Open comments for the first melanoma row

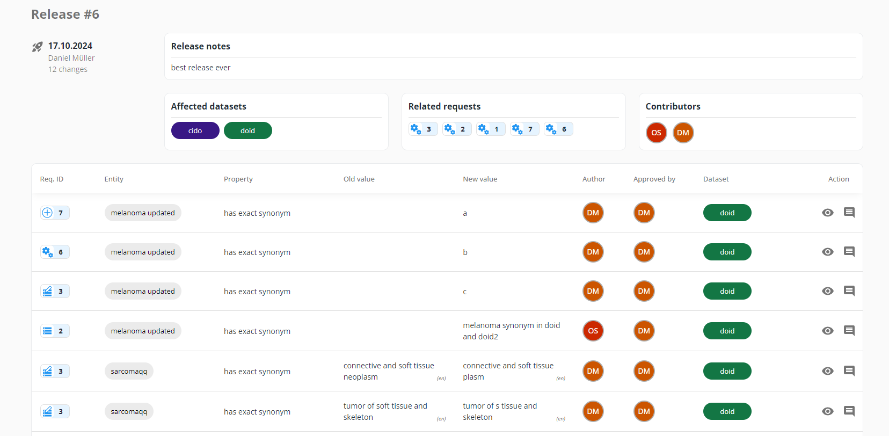[x=849, y=213]
